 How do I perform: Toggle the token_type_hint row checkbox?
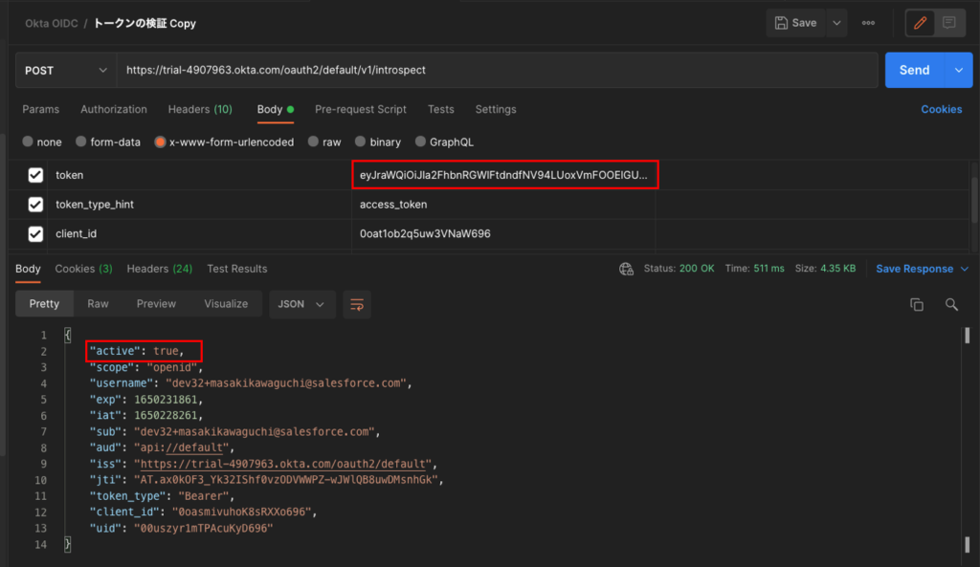tap(35, 205)
